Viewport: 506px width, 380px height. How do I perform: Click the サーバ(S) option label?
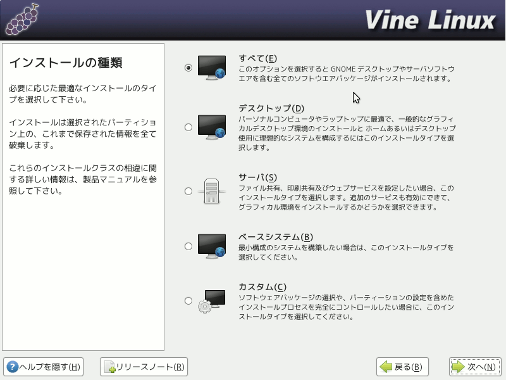[258, 177]
